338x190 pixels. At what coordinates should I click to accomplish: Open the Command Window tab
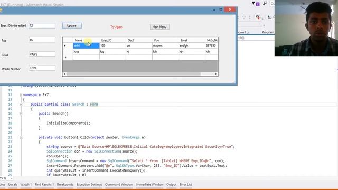click(119, 185)
